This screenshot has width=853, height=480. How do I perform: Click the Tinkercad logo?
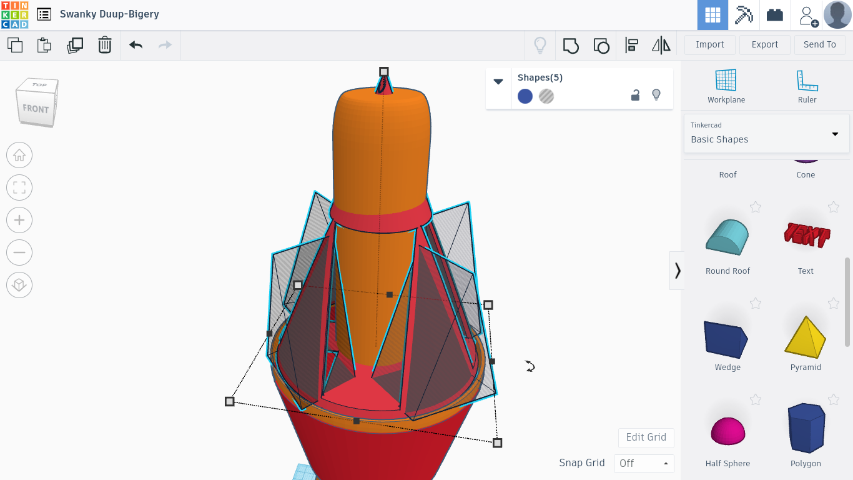point(14,14)
